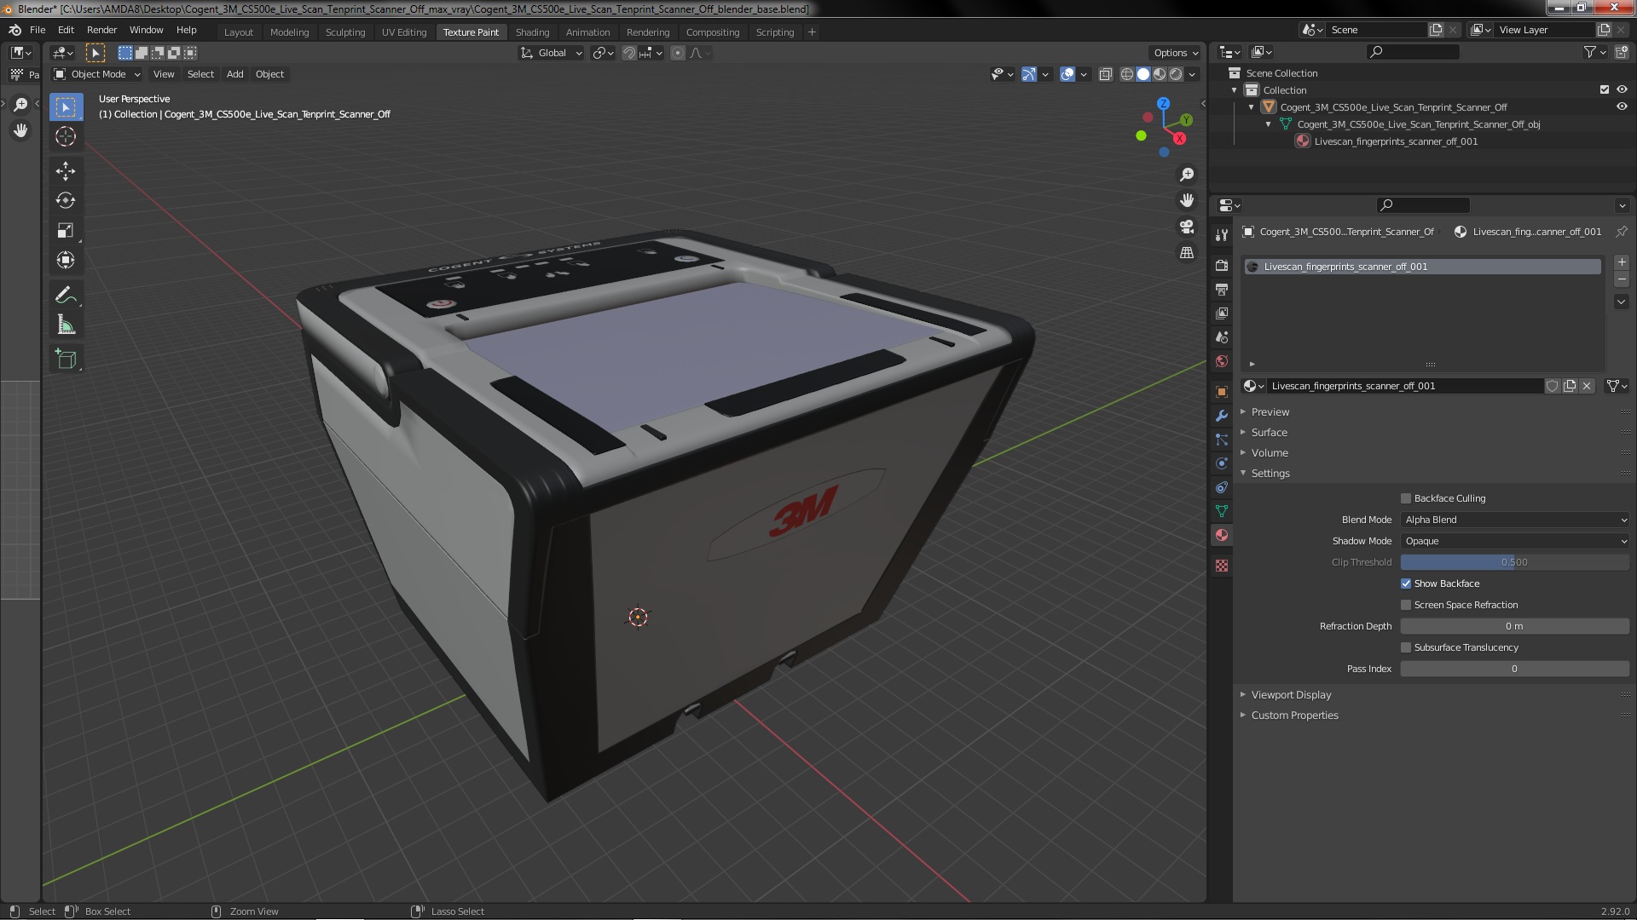Unlink material with X button
Viewport: 1637px width, 920px height.
[1587, 386]
